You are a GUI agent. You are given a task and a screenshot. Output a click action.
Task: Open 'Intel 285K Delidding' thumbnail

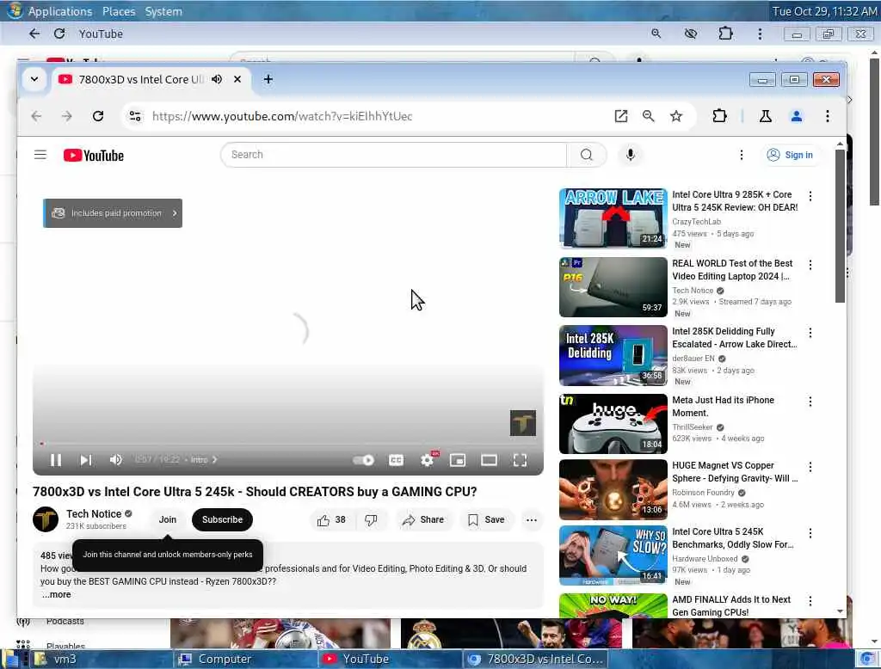tap(613, 355)
